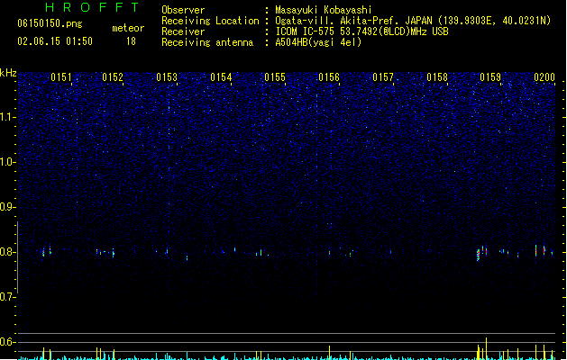
Task: Click the 0153 time marker
Action: [167, 77]
